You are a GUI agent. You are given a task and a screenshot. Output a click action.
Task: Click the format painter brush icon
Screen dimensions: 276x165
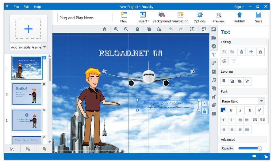pos(259,110)
